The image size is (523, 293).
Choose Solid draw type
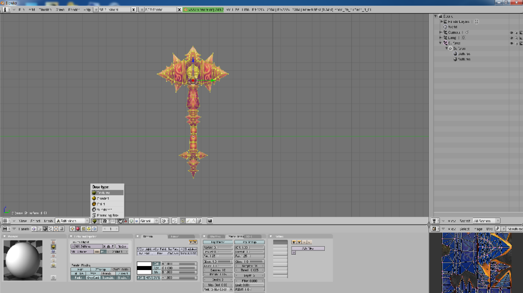click(107, 204)
